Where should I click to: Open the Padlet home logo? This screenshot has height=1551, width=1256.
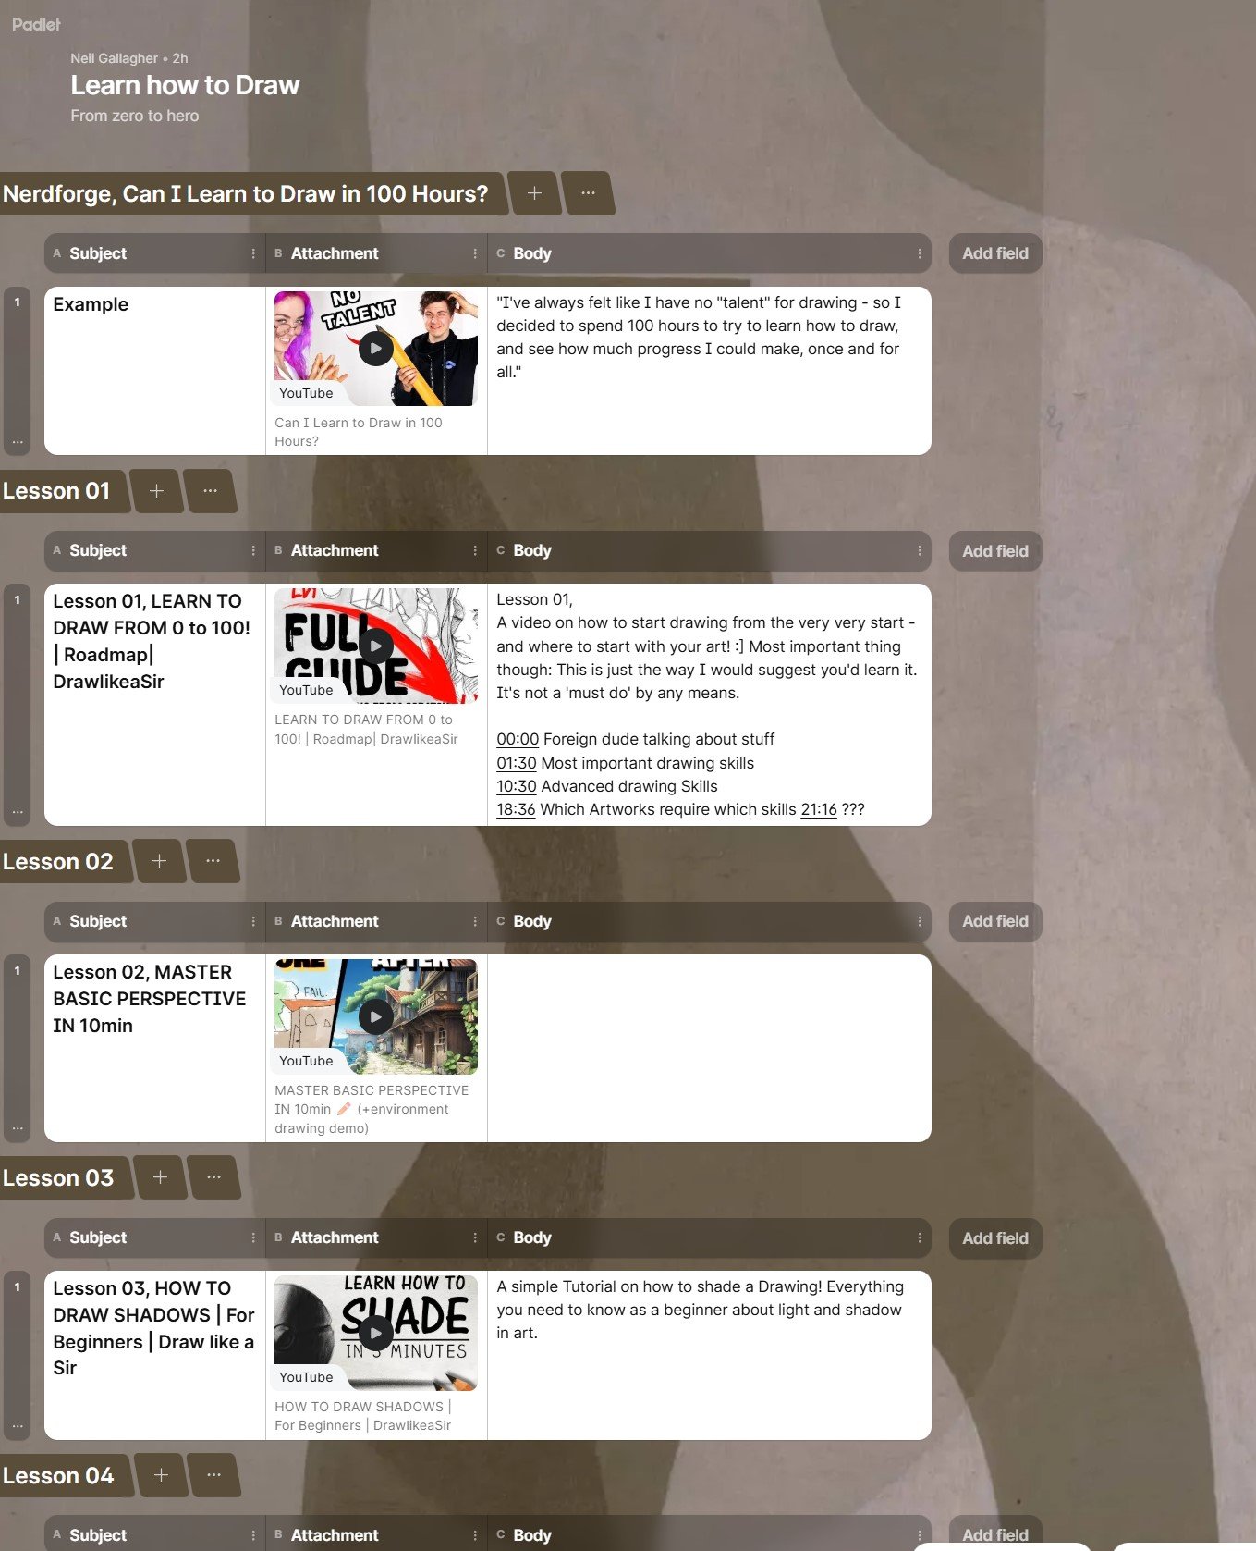pyautogui.click(x=36, y=24)
